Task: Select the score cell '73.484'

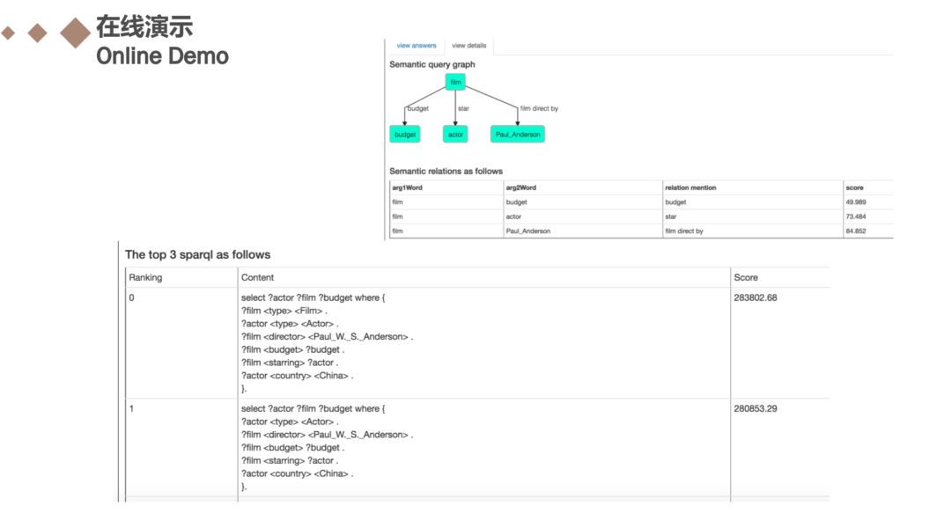Action: (856, 216)
